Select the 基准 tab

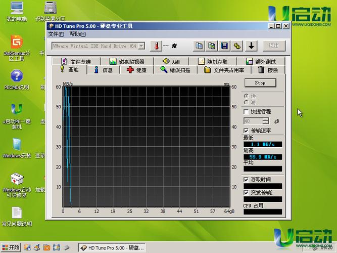tap(69, 69)
